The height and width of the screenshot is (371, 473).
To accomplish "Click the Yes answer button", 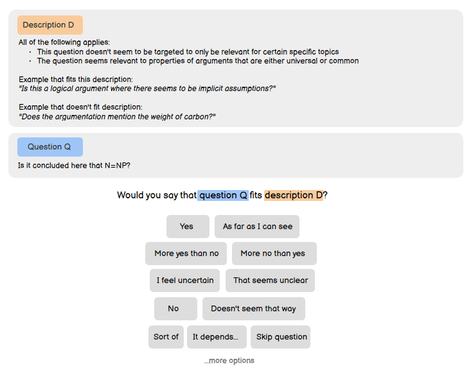I will [187, 227].
